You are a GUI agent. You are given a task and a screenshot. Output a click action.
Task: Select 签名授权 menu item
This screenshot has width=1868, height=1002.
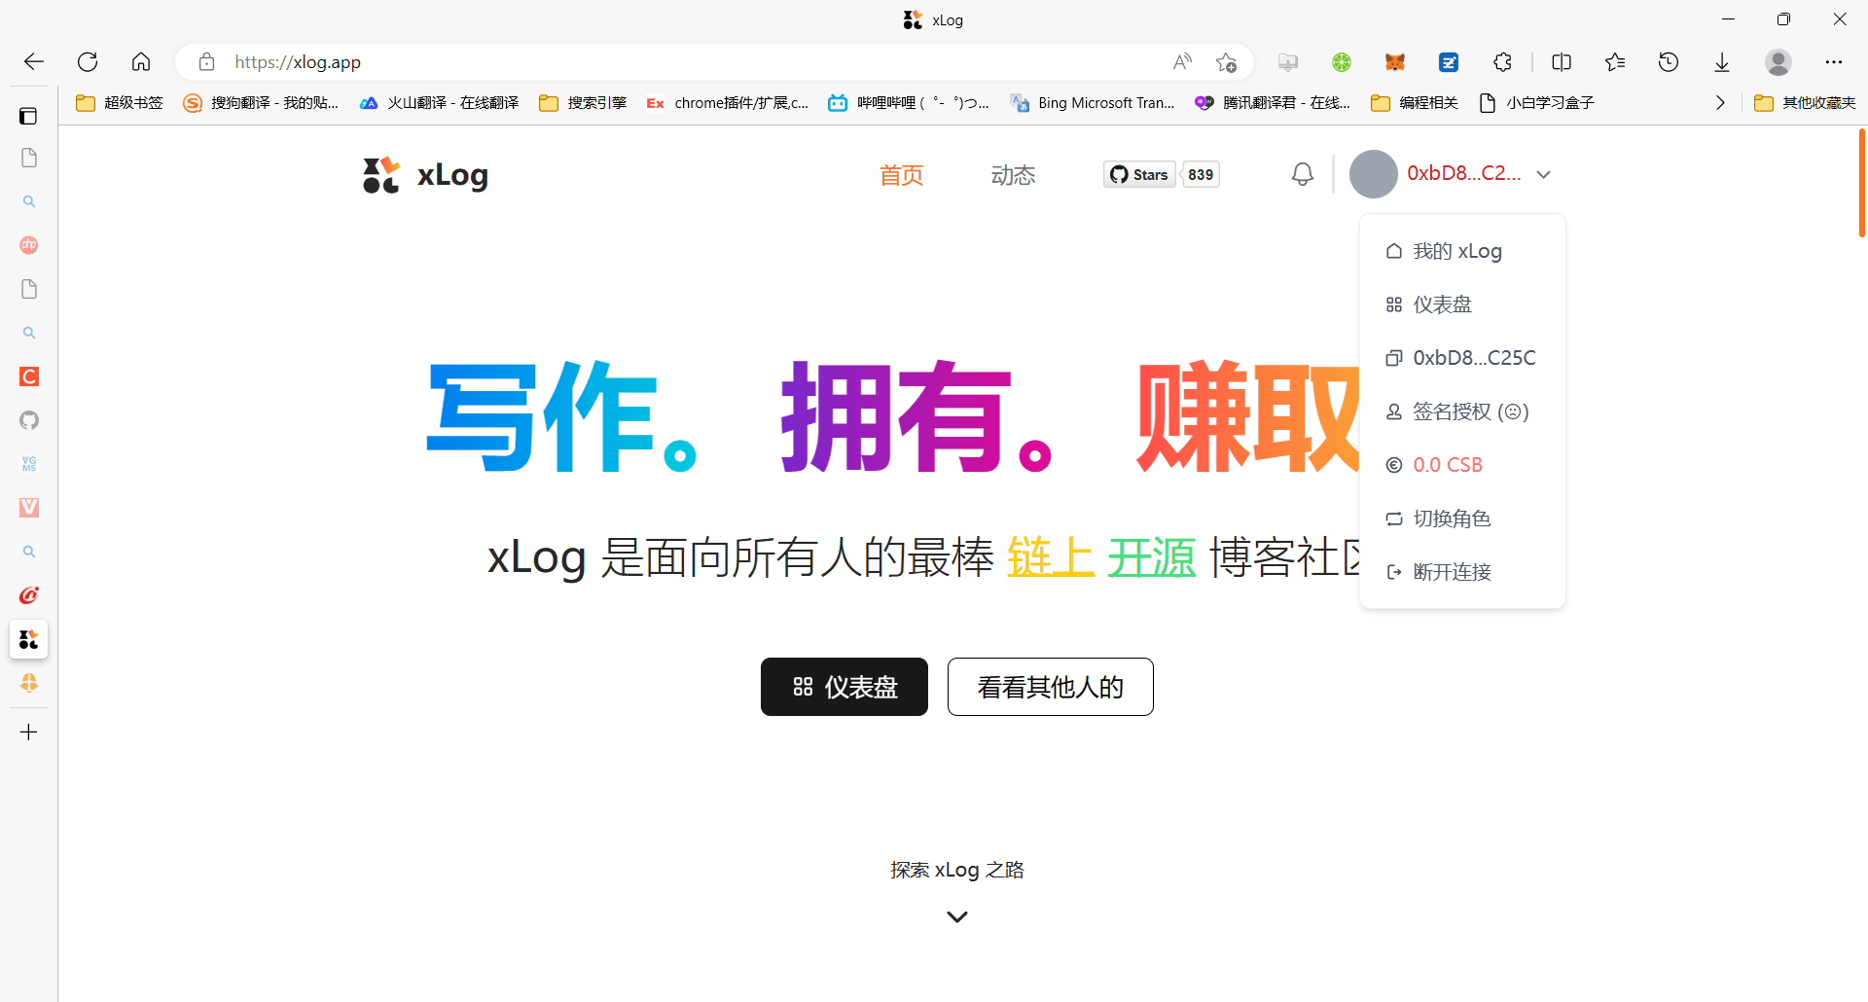(1462, 412)
